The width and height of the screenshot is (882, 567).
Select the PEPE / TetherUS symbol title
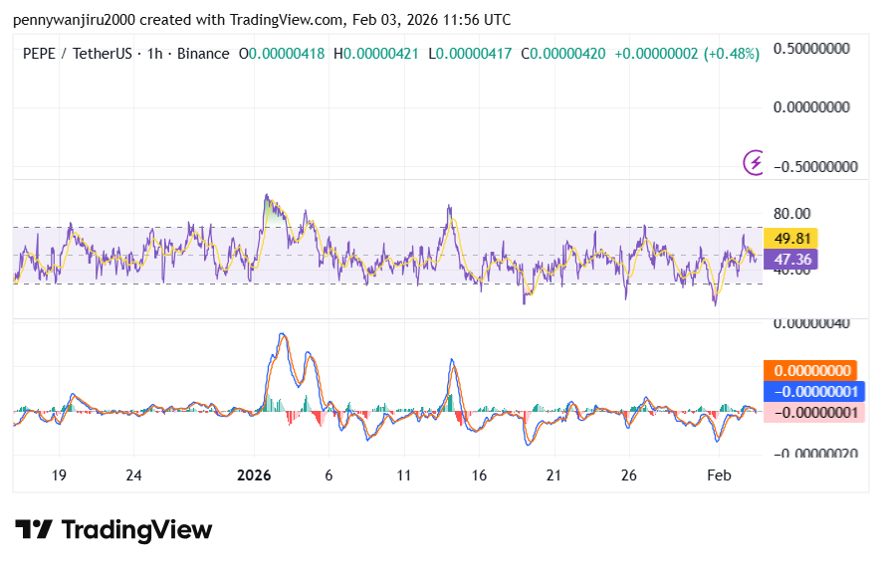click(x=77, y=53)
